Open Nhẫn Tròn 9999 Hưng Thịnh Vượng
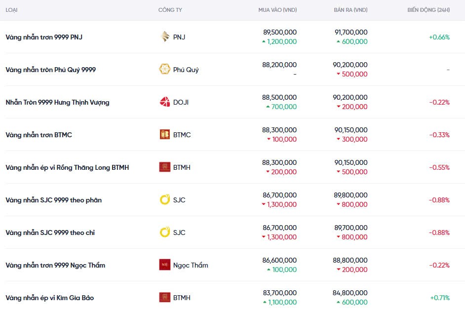Screen dimensions: 465x311 pyautogui.click(x=57, y=102)
